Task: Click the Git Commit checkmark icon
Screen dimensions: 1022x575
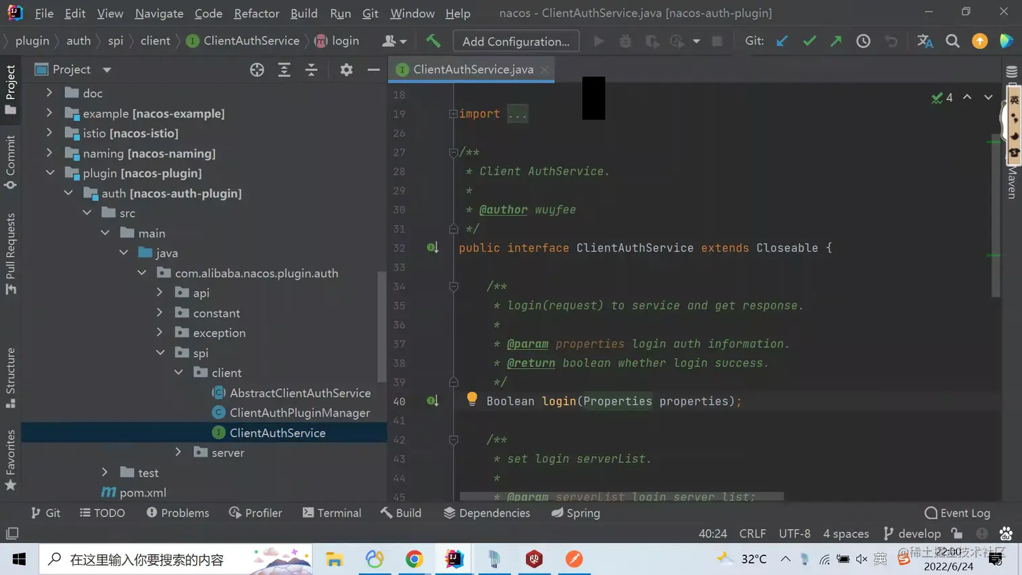Action: coord(809,41)
